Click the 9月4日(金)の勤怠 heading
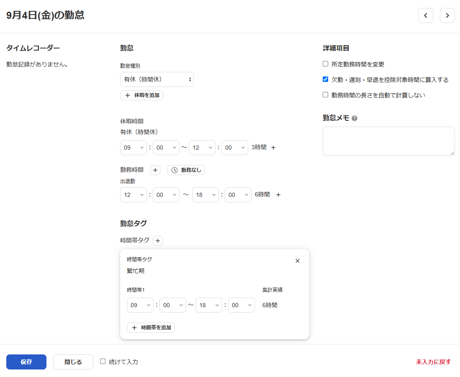The height and width of the screenshot is (377, 460). coord(46,15)
